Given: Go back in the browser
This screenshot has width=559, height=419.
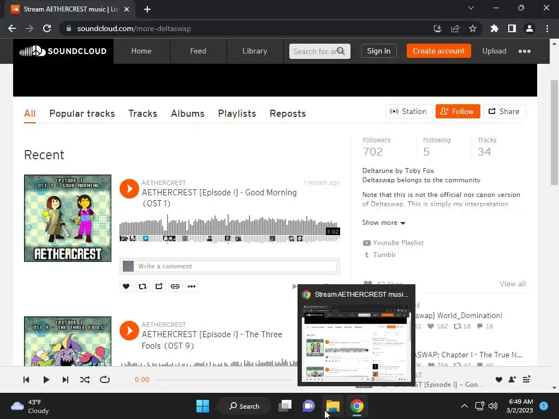Looking at the screenshot, I should pos(12,28).
